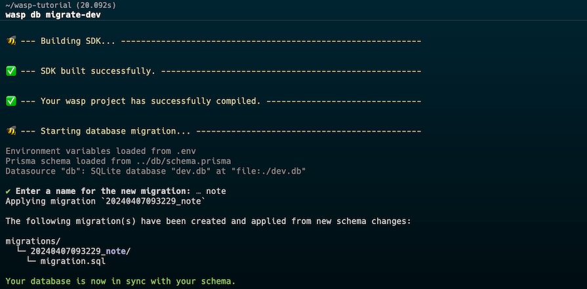Click the tree branch glyph before 20240407093229_note folder
The height and width of the screenshot is (289, 587).
coord(21,251)
